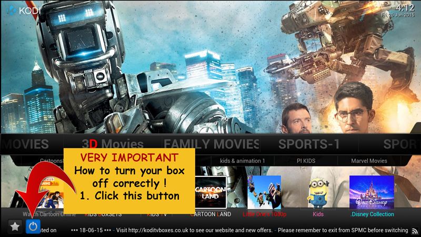Select FAMILY MOVIES in the main menu
Viewport: 421px width, 237px height.
[212, 144]
